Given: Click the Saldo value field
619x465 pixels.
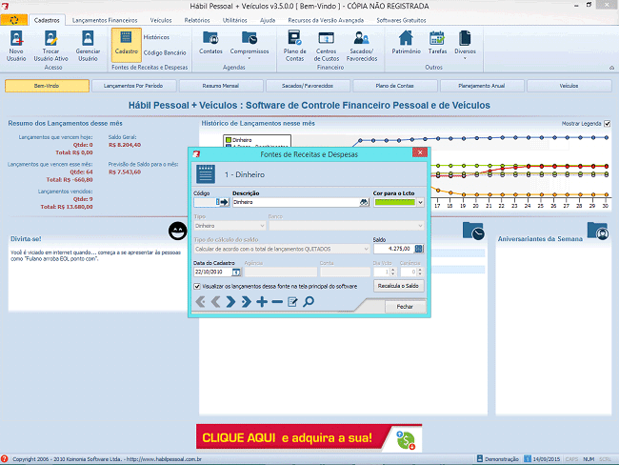Looking at the screenshot, I should click(394, 249).
